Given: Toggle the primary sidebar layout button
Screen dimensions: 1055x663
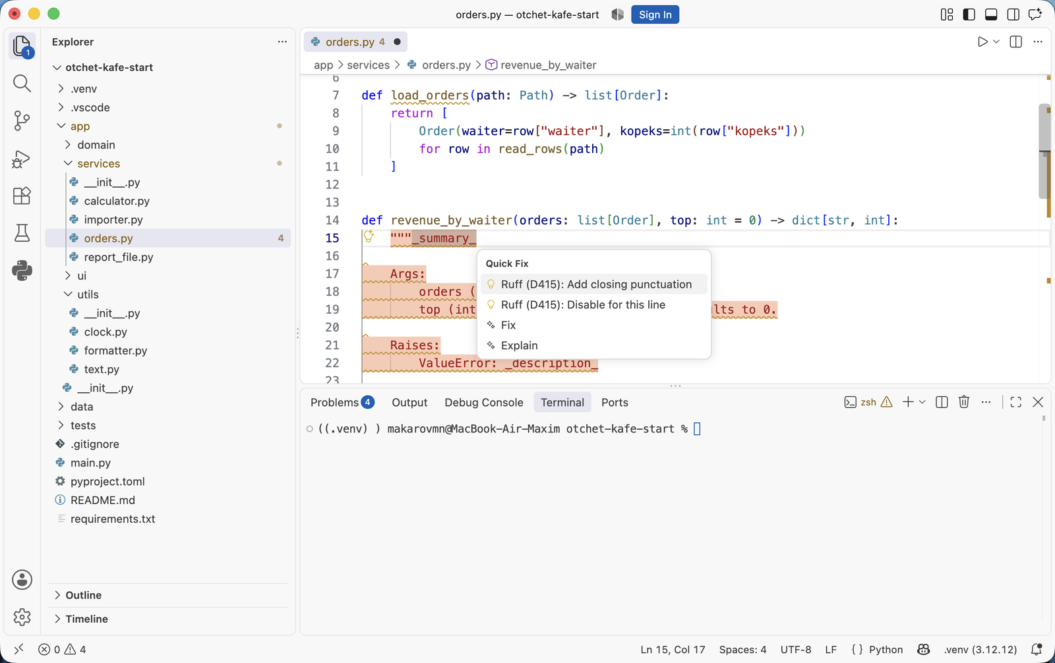Looking at the screenshot, I should [x=969, y=14].
